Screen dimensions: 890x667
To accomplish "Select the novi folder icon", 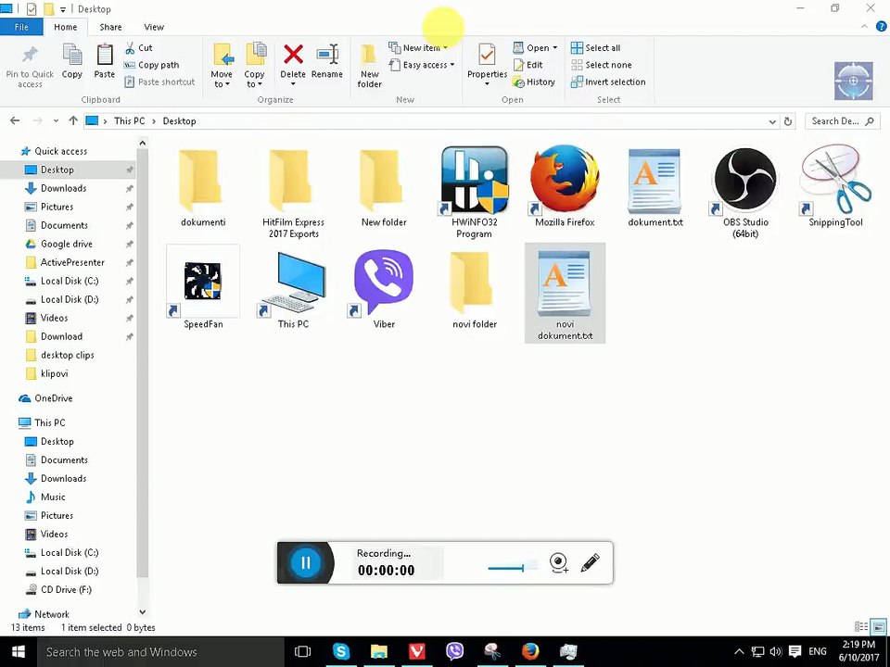I will (474, 283).
